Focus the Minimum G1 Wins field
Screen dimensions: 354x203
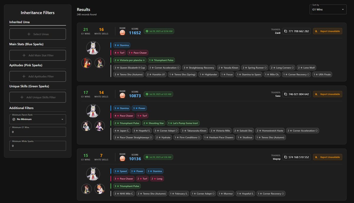(37, 132)
